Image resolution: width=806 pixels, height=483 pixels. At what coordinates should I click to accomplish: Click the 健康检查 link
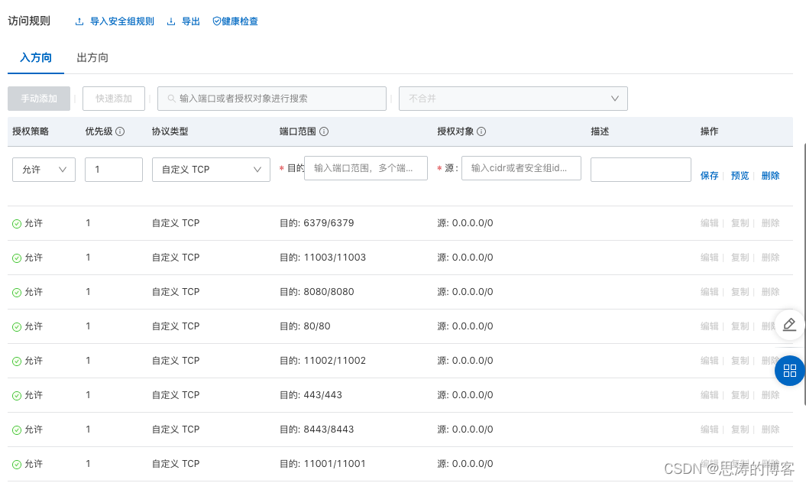[x=240, y=21]
